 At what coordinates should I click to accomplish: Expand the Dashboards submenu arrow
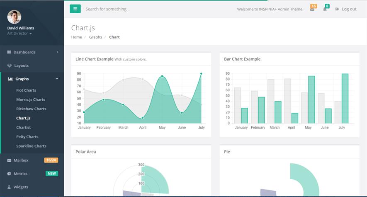tap(57, 52)
